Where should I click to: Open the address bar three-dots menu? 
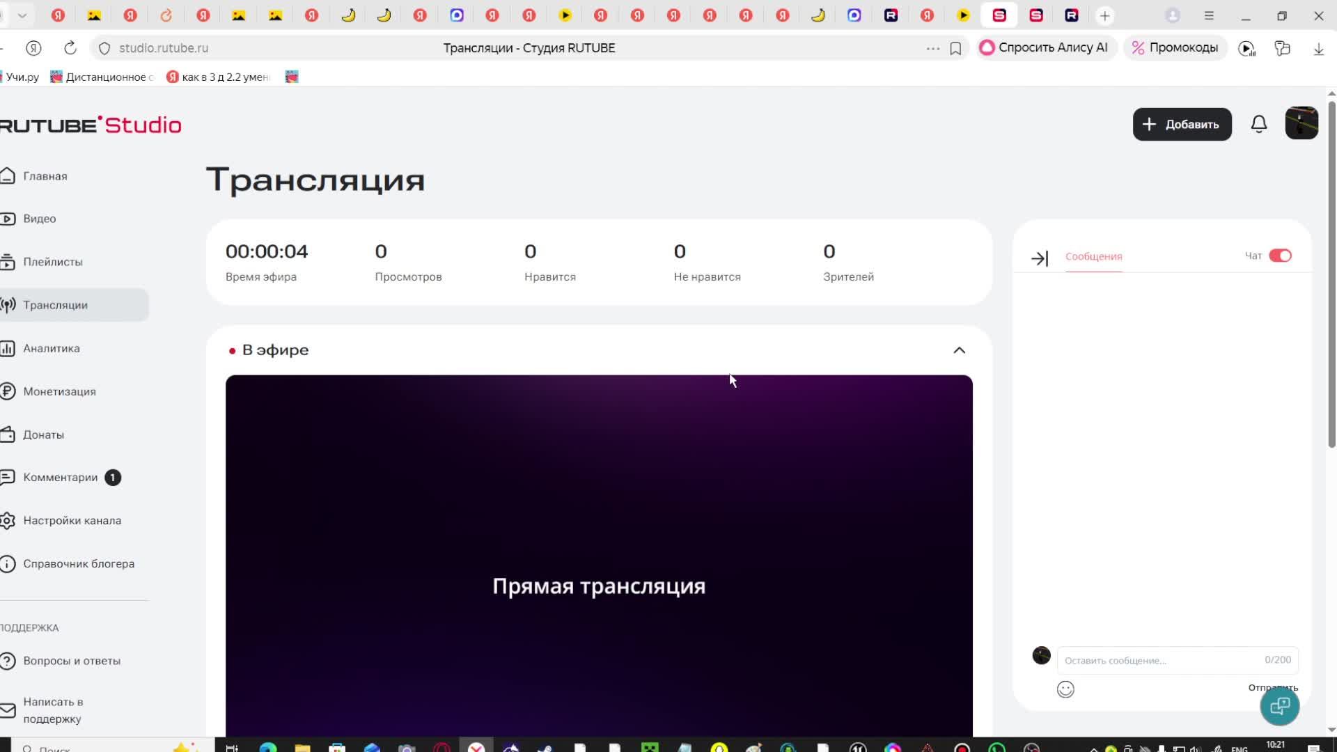coord(932,49)
